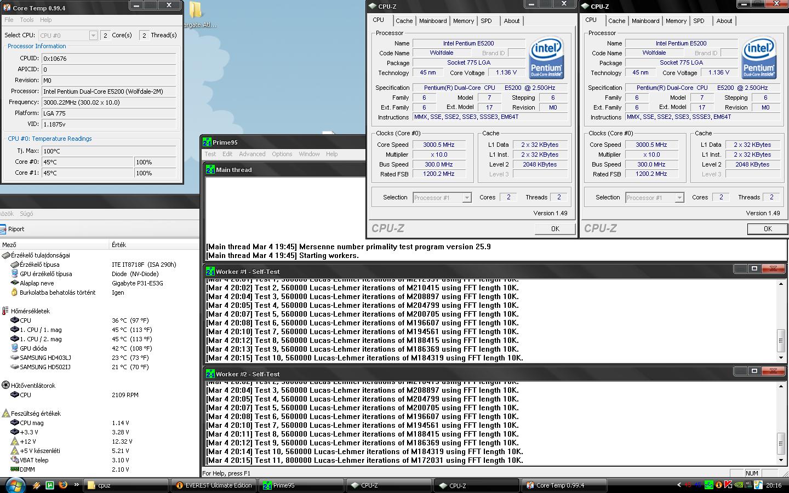Open the Windows Start orb
The width and height of the screenshot is (789, 493).
15,485
